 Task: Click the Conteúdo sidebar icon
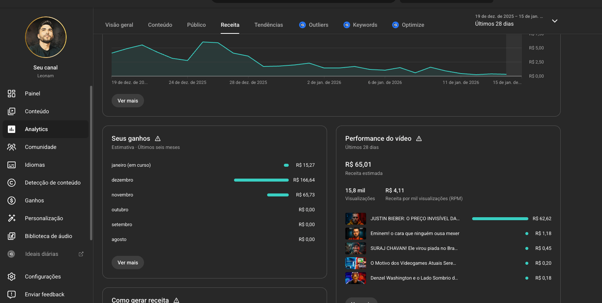tap(12, 112)
